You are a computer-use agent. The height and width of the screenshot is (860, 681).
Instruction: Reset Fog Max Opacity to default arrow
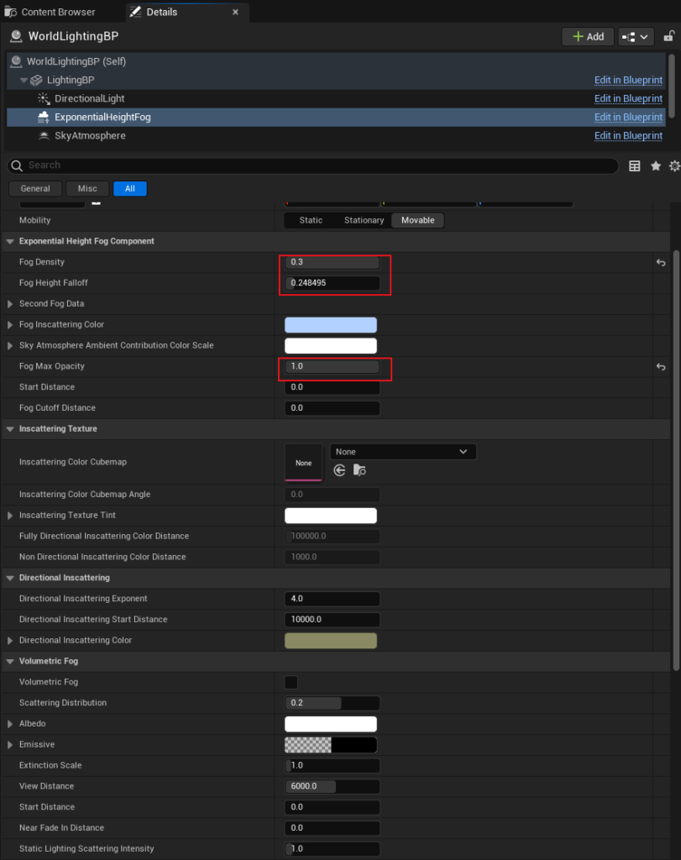pyautogui.click(x=661, y=367)
